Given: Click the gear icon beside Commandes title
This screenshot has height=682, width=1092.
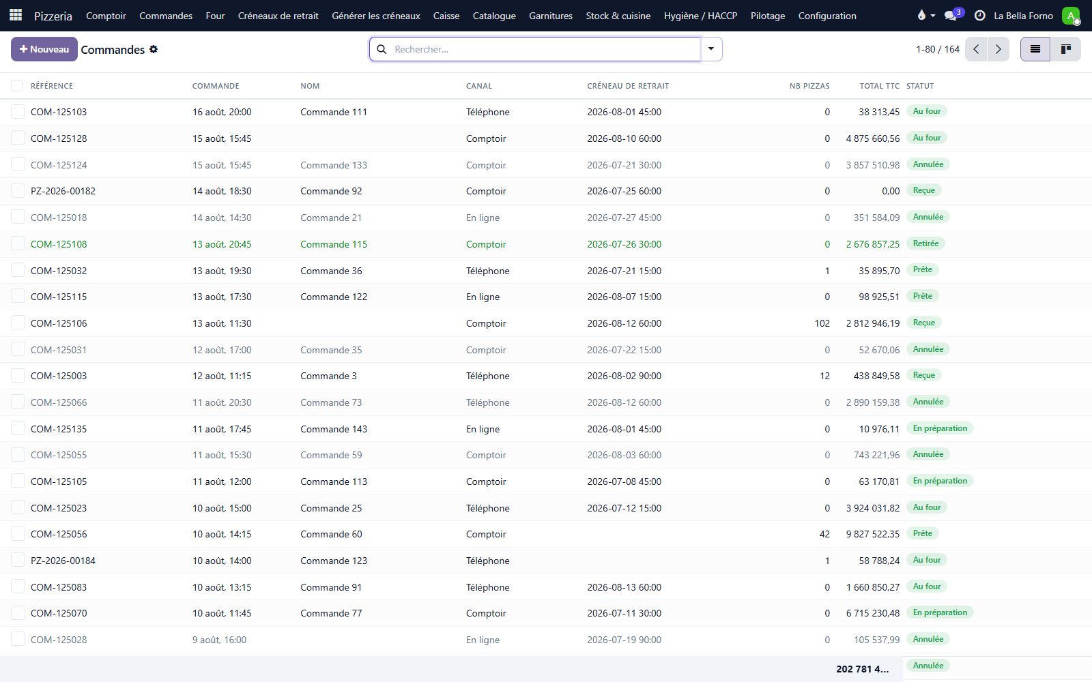Looking at the screenshot, I should [x=154, y=49].
